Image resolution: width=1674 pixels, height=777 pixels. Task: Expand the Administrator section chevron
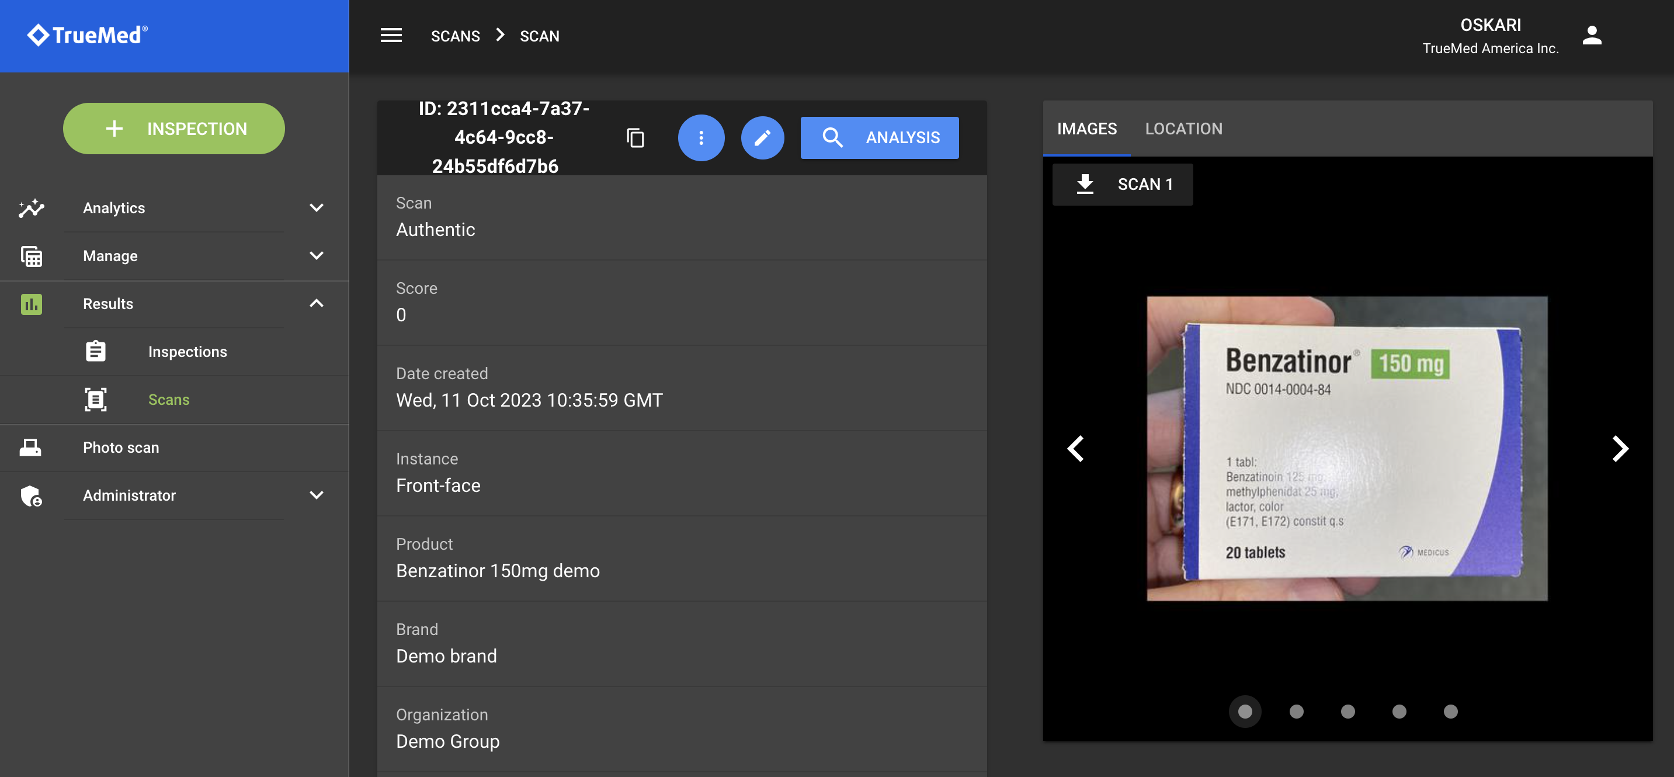point(317,495)
